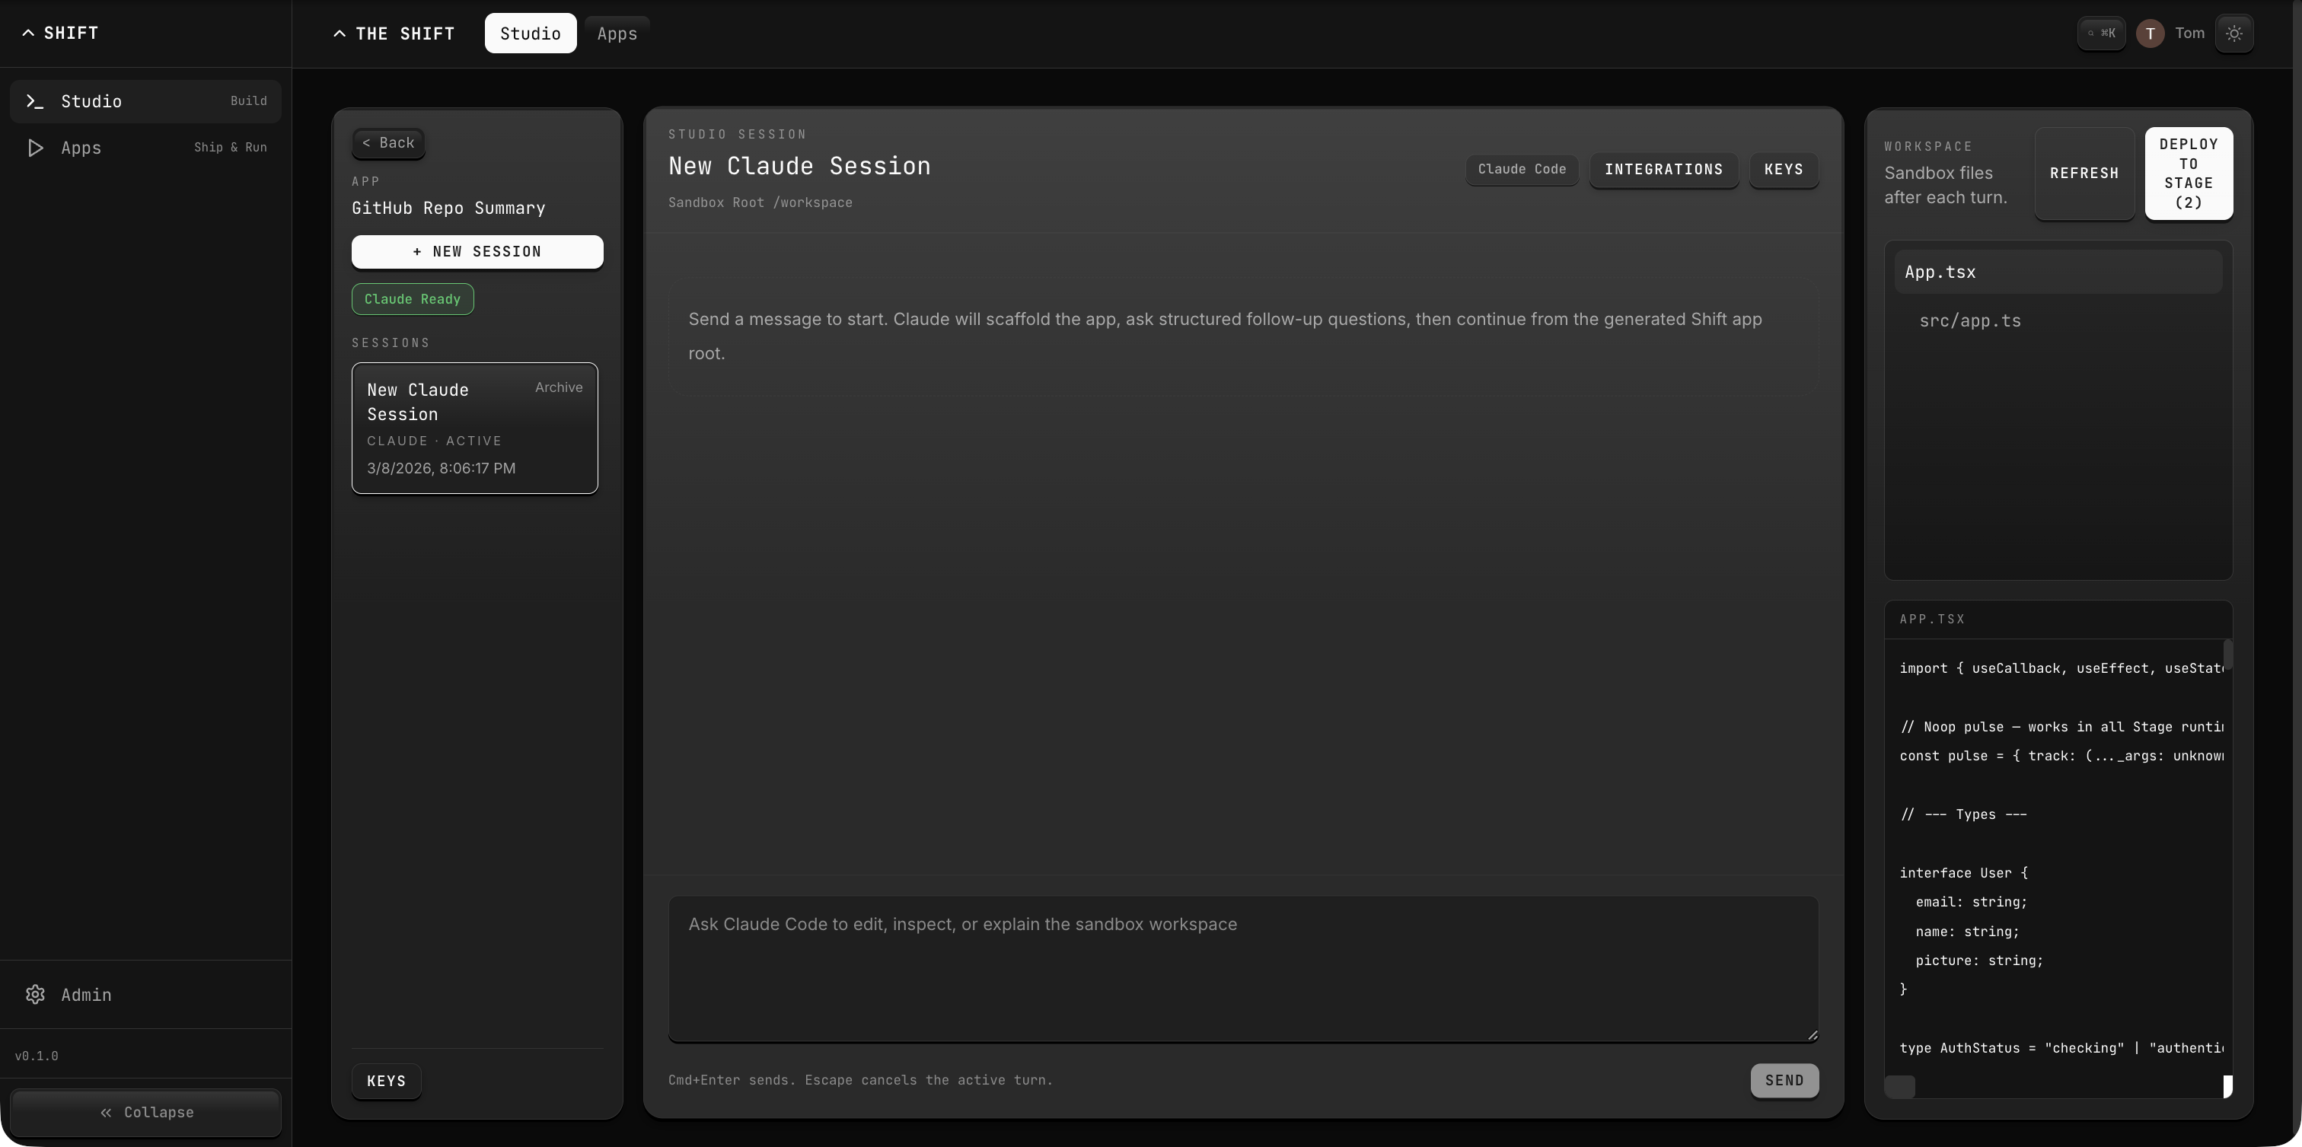Archive the New Claude Session
This screenshot has width=2302, height=1147.
click(558, 387)
